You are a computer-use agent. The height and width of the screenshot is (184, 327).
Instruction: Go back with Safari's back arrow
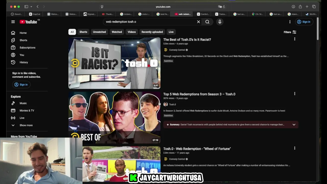click(x=37, y=7)
